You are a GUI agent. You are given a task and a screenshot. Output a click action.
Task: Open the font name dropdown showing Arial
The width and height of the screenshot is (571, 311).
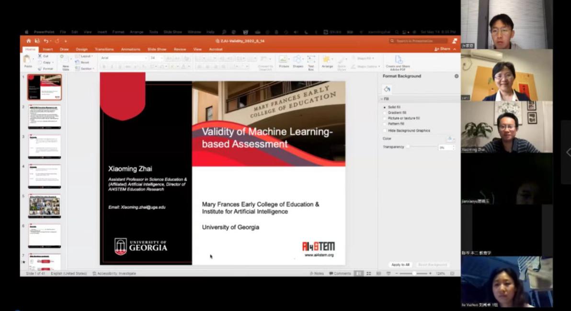coord(124,58)
